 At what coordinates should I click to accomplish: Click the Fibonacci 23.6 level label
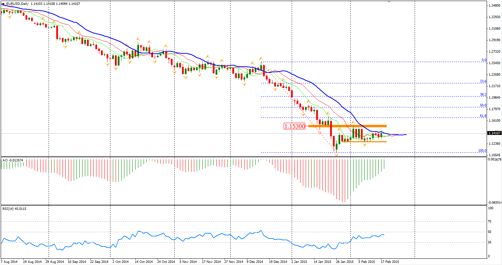coord(483,81)
